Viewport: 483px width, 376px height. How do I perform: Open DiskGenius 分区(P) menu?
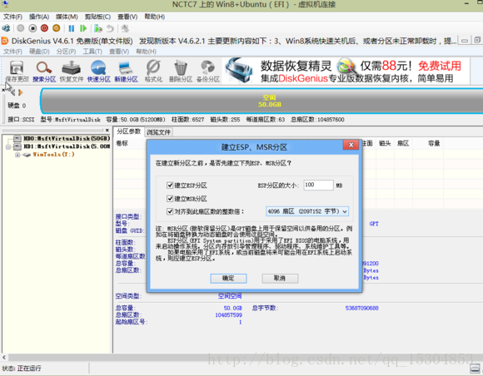point(66,52)
